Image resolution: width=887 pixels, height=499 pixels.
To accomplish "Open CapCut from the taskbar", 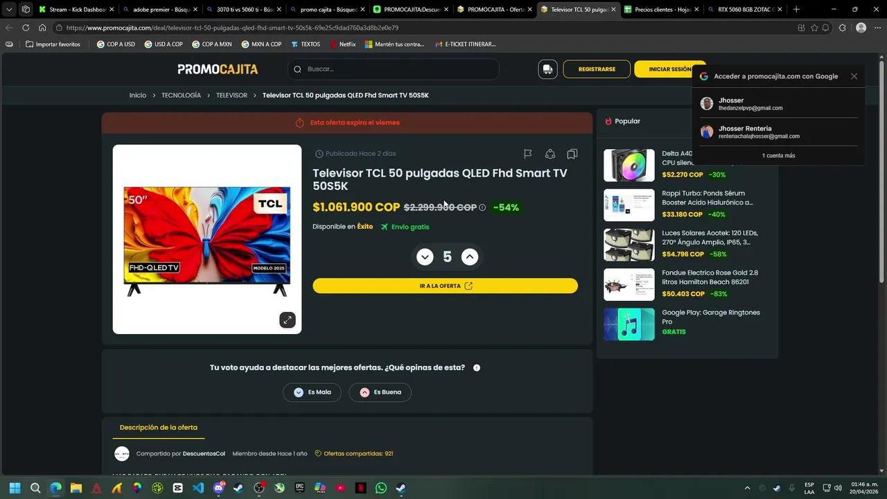I will click(x=178, y=488).
